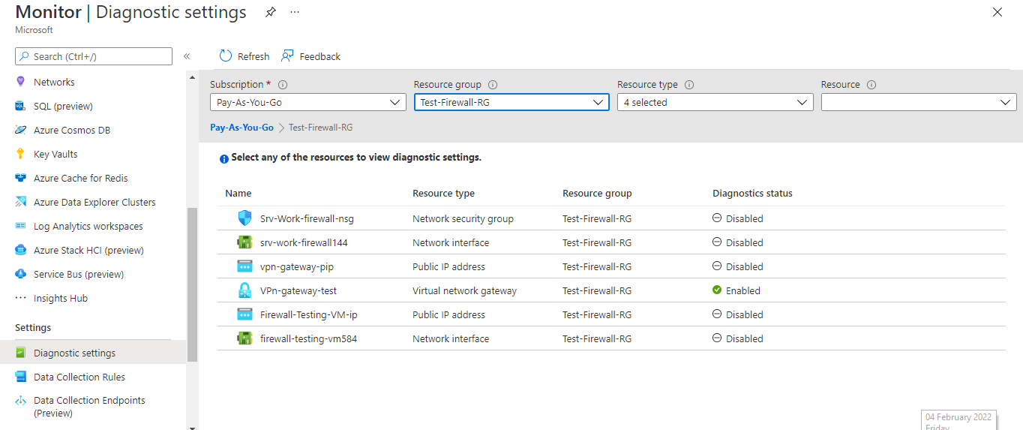Viewport: 1023px width, 430px height.
Task: Click the SQL (preview) icon
Action: [20, 106]
